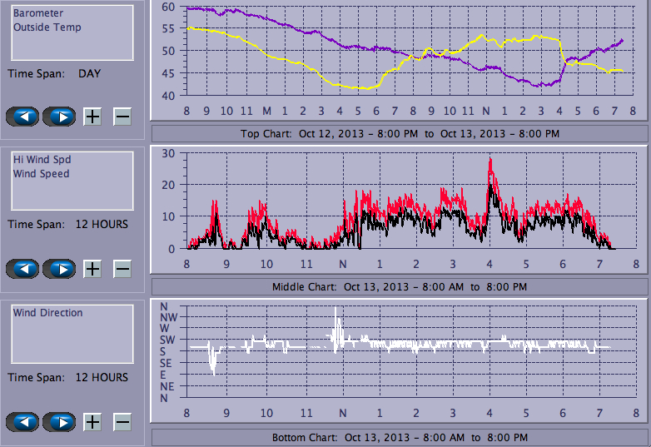
Task: Click the bottom chart's back arrow button
Action: (x=22, y=422)
